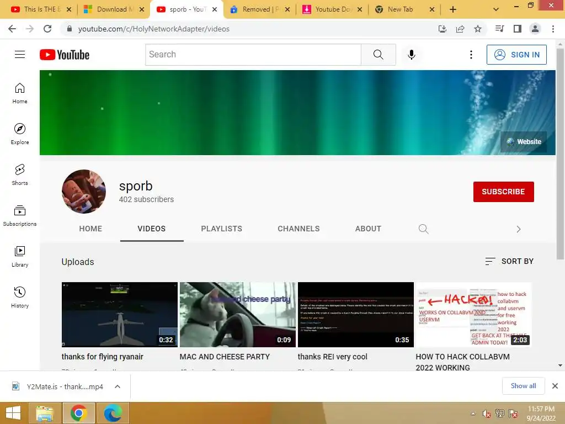Open 'thanks REI very cool' video title

tap(332, 357)
